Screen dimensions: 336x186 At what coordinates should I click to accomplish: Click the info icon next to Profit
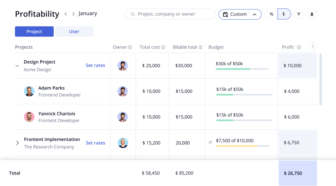click(299, 47)
